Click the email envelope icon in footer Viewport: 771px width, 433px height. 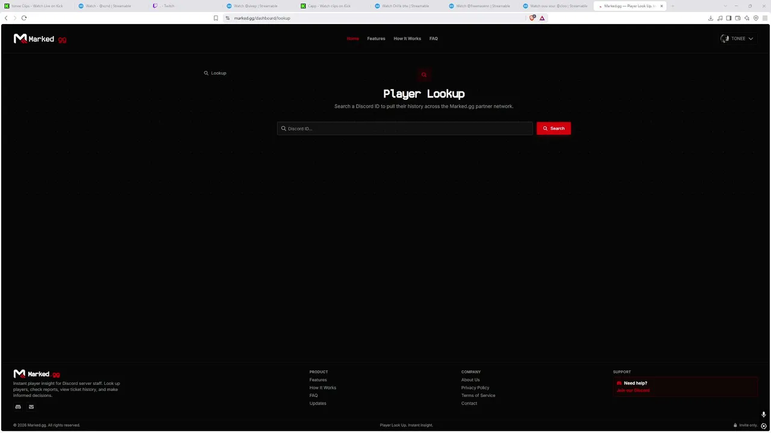pos(31,407)
